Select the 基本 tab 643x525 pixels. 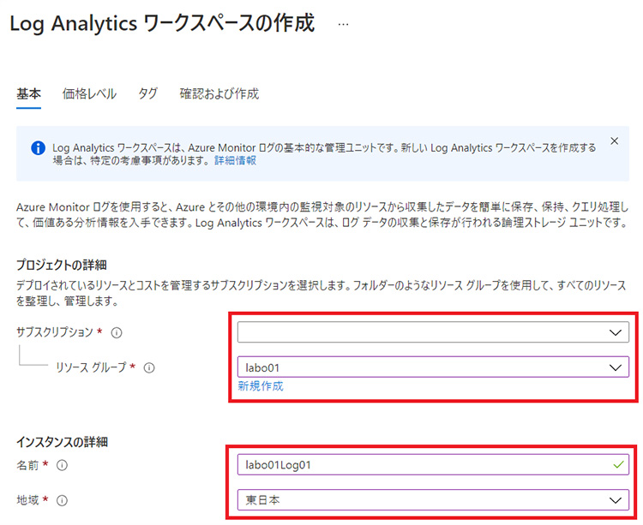click(28, 94)
